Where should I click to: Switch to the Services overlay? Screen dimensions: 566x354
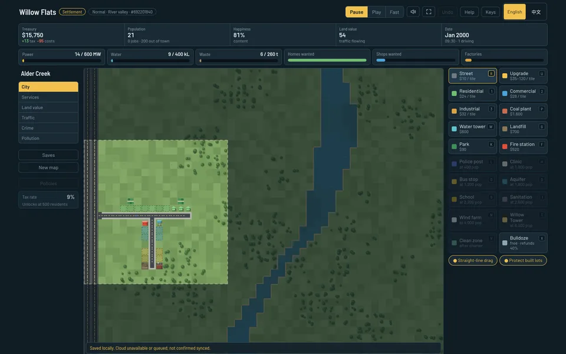tap(48, 97)
